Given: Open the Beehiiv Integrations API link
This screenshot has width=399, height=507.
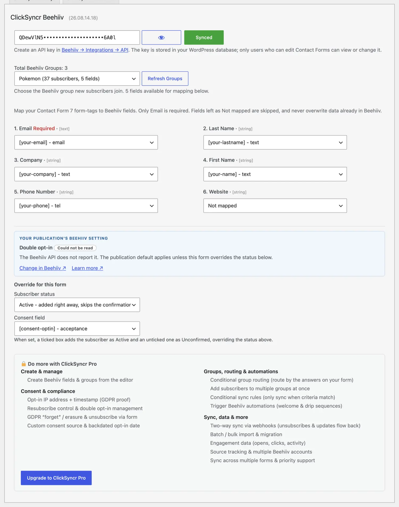Looking at the screenshot, I should pos(95,50).
